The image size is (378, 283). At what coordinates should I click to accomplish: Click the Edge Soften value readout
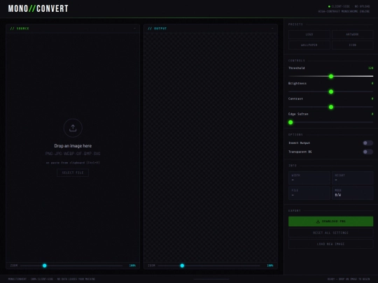click(x=372, y=114)
